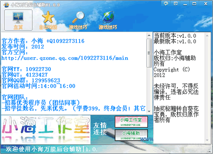Image resolution: width=213 pixels, height=154 pixels.
Task: Click the 抽奖秘籍转自葵花宝典 notice text
Action: 176,114
